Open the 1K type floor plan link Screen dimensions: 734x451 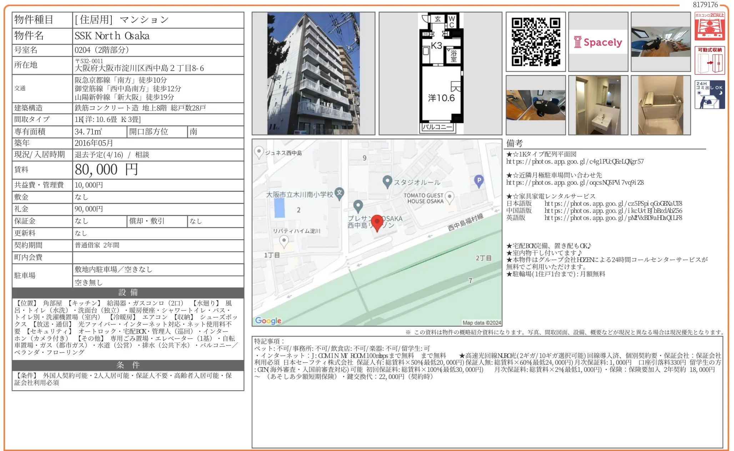[x=575, y=162]
